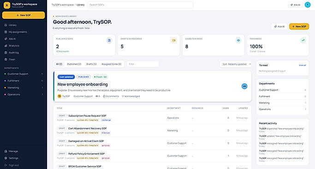Click the comments icon on onboarding card
Image resolution: width=315 pixels, height=169 pixels.
(104, 96)
